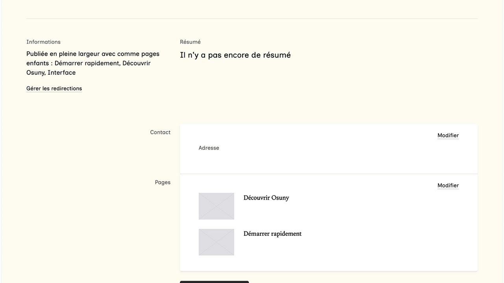
Task: Click the Découvrir Osuny page title
Action: coord(266,198)
